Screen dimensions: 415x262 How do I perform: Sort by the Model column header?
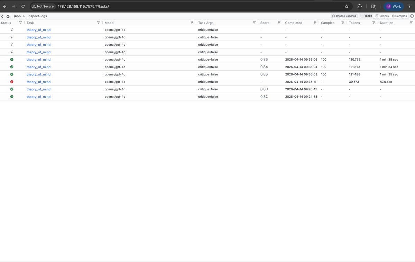110,23
